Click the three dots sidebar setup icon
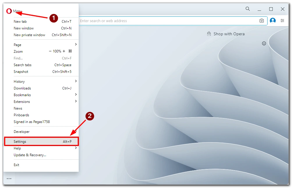Viewport: 294px width, 190px height. (9, 179)
